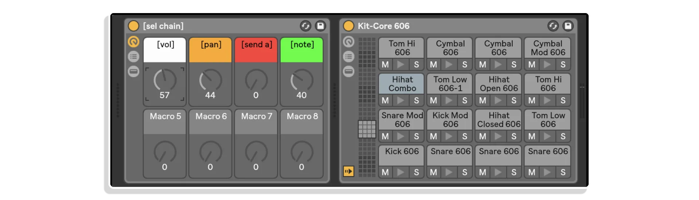Show macro controls in Kit-Core 606 rack

(349, 42)
